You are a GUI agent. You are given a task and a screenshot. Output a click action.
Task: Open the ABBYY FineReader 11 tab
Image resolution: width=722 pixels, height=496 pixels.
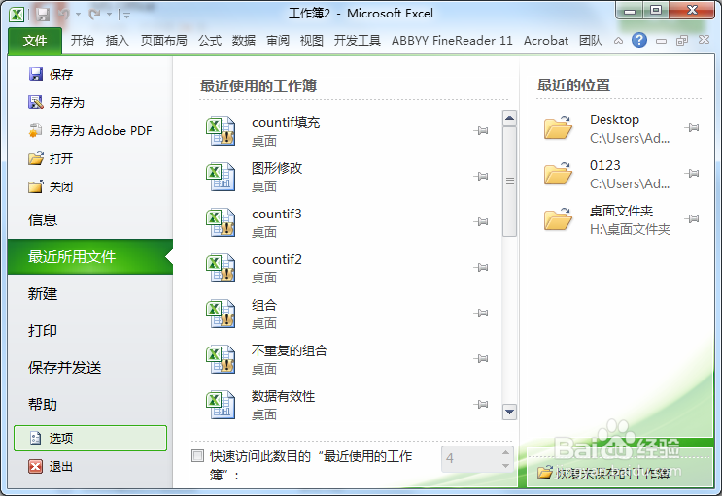[452, 41]
